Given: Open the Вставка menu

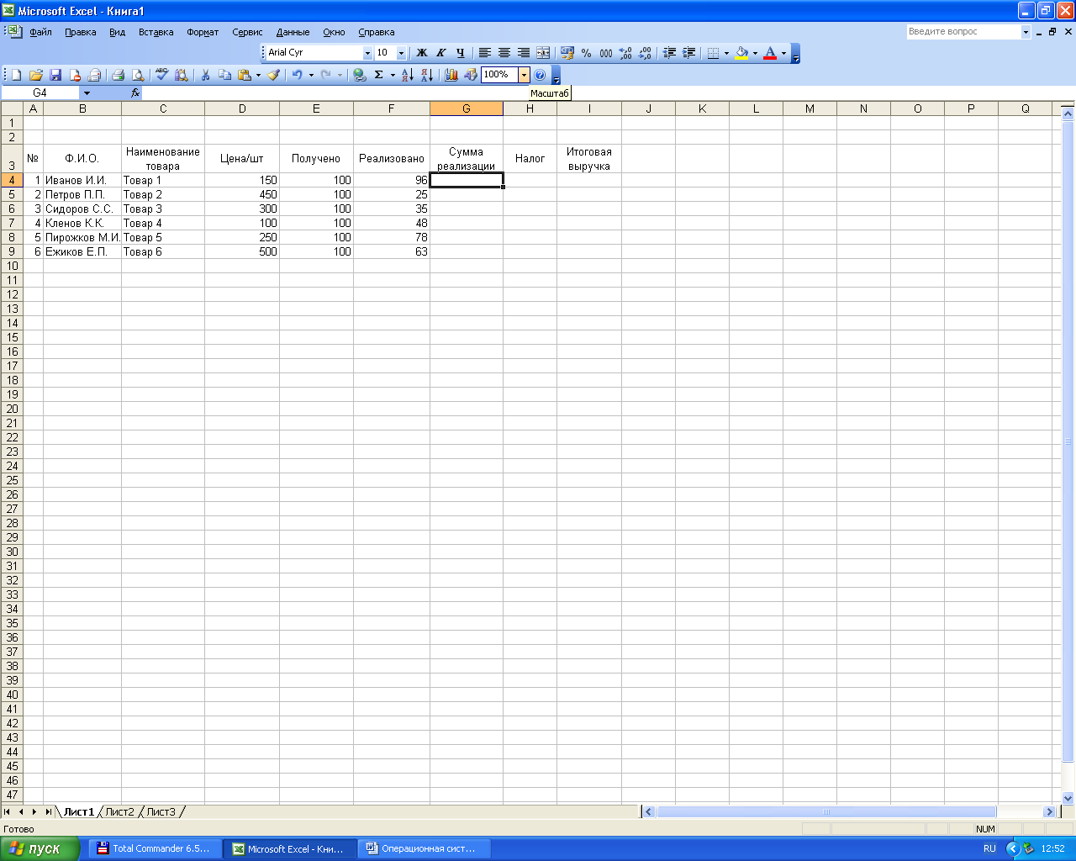Looking at the screenshot, I should point(156,32).
